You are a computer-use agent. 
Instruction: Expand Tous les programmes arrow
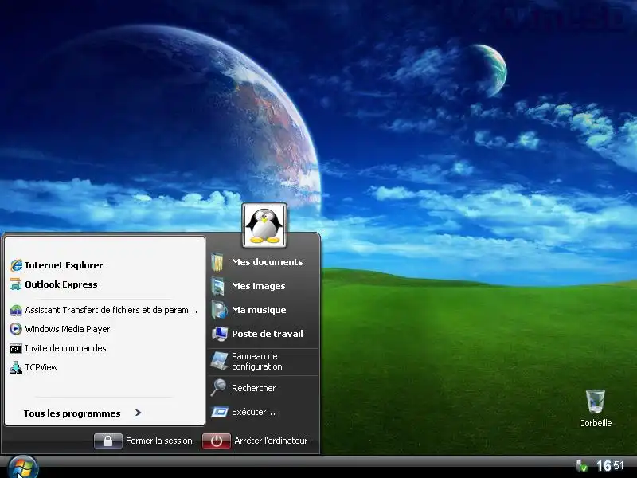coord(138,413)
